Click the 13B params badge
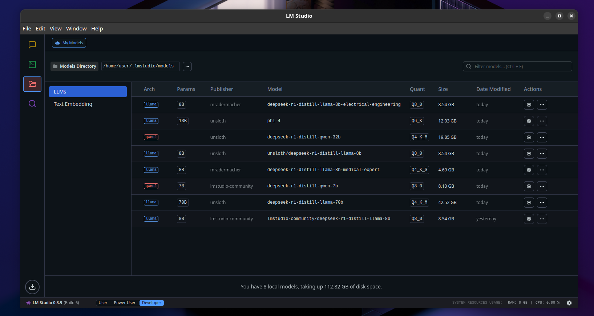 tap(183, 121)
